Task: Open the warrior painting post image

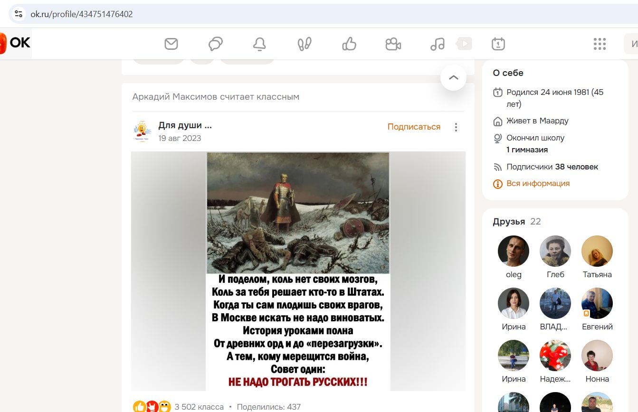Action: [298, 271]
